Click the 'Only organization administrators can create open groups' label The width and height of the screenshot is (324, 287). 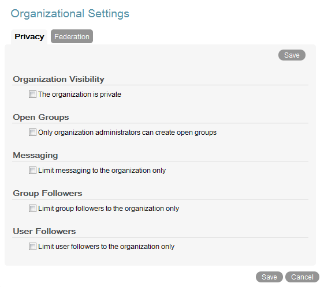[127, 133]
